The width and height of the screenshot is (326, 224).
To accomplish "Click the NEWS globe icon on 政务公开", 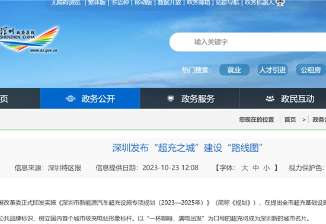I will pos(71,98).
